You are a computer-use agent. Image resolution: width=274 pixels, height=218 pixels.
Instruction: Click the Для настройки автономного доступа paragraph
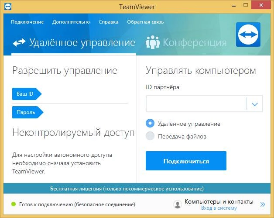pos(62,163)
